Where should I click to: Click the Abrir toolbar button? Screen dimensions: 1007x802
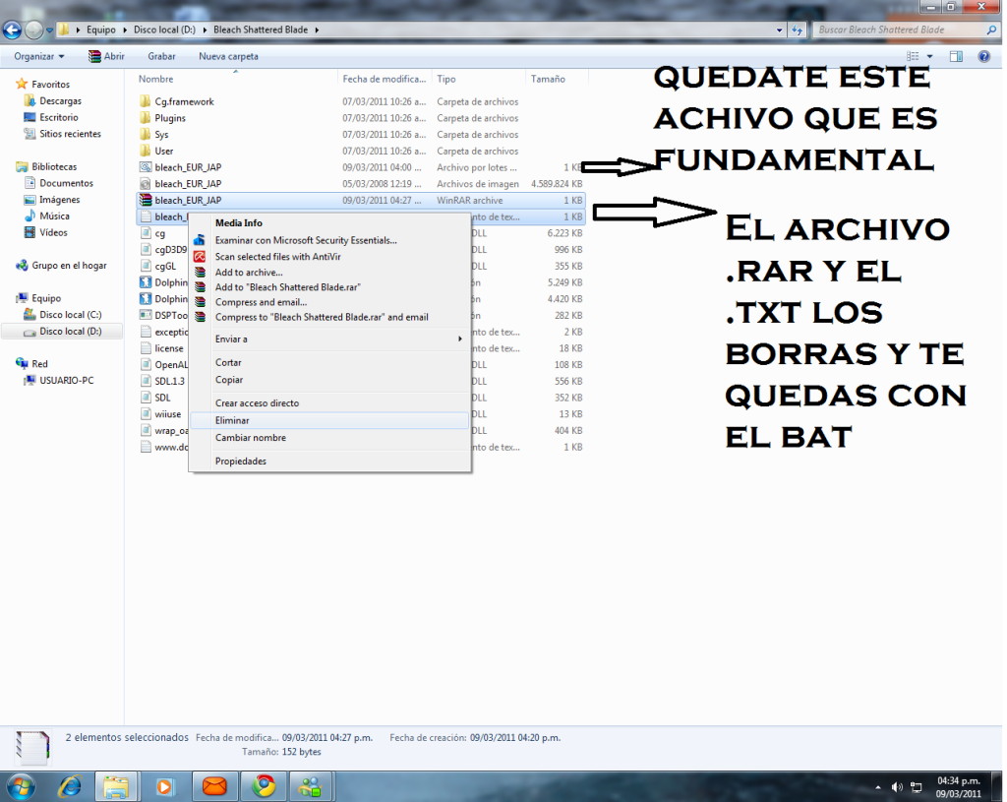point(106,56)
